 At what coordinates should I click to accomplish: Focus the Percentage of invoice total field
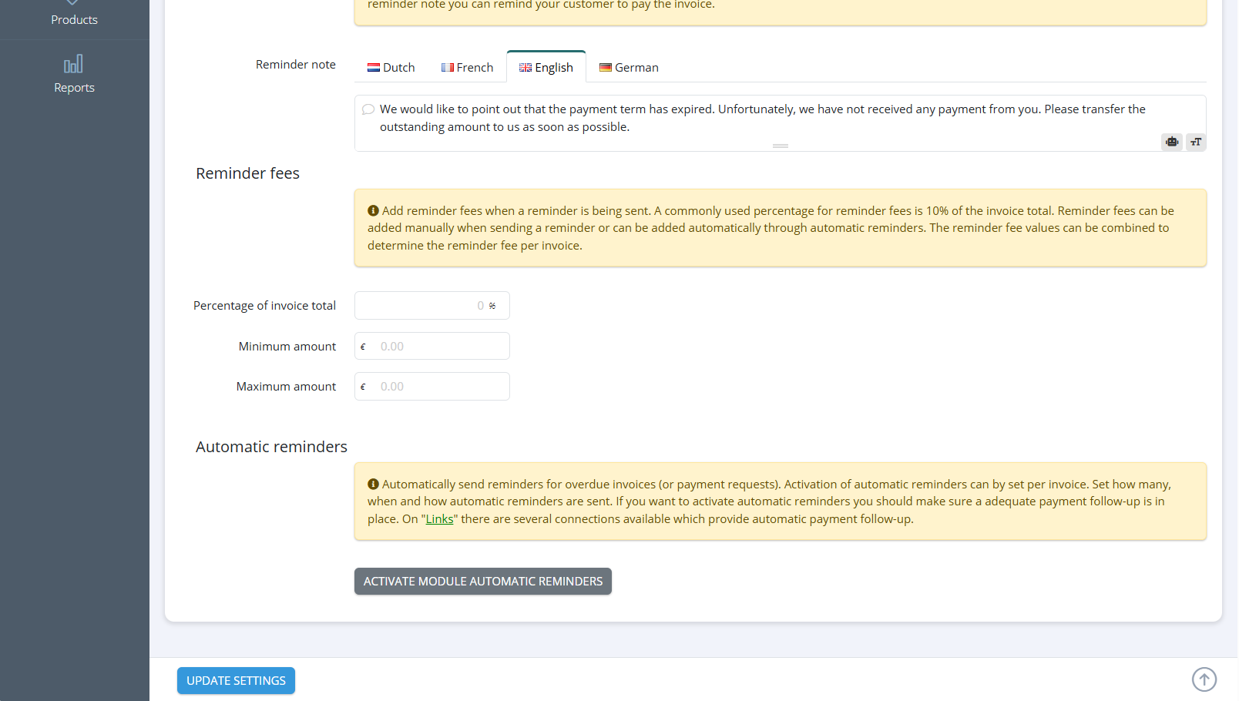click(432, 305)
